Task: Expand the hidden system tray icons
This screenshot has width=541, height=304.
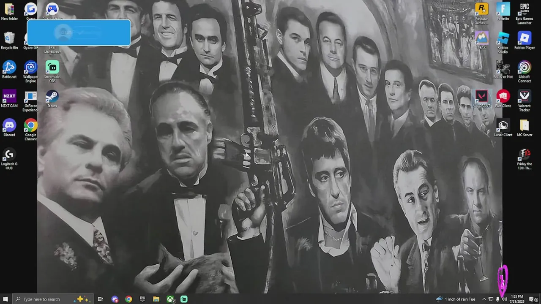Action: click(x=484, y=299)
